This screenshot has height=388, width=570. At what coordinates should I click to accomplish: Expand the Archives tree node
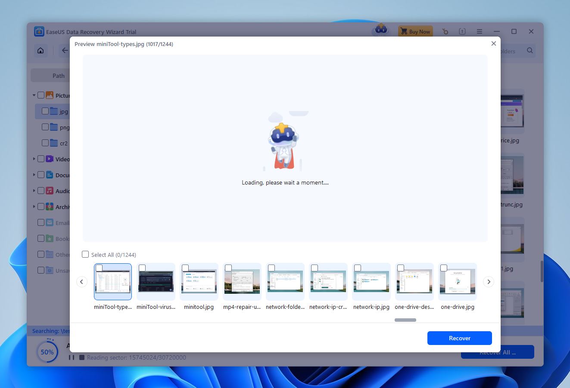[34, 206]
